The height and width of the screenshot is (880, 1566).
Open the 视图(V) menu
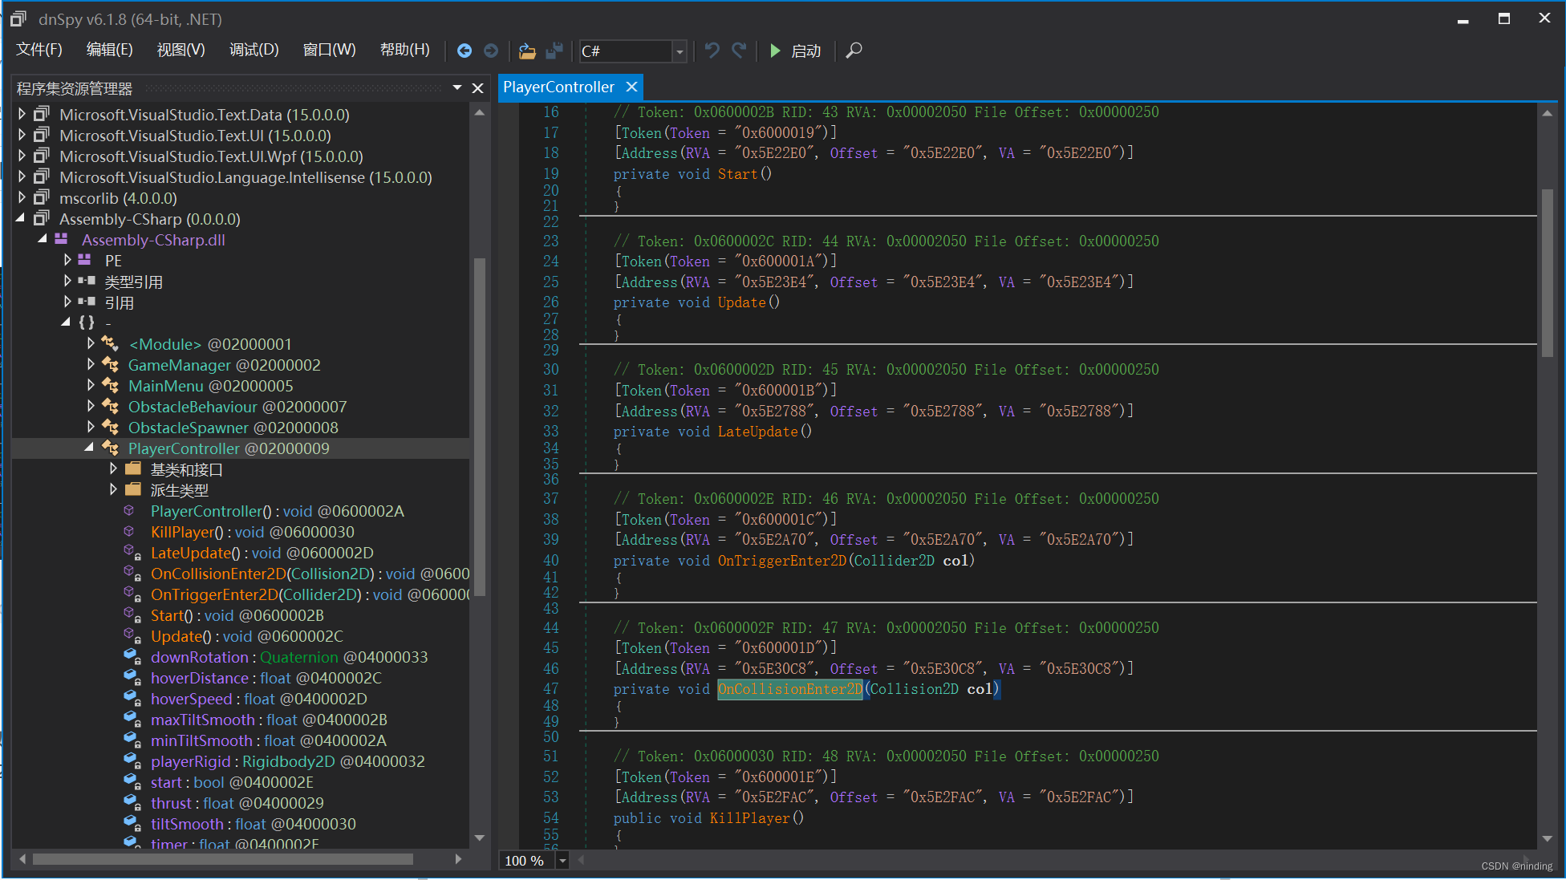181,50
